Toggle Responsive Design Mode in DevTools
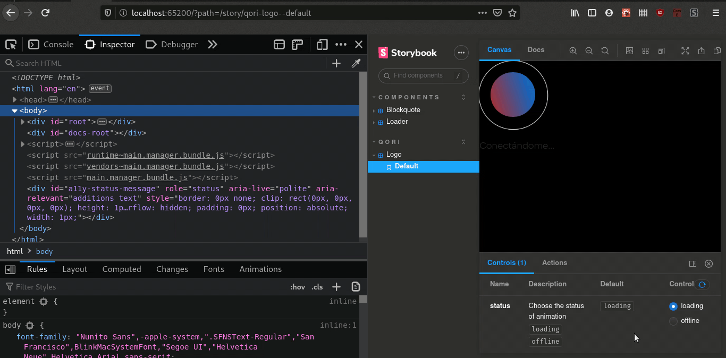The image size is (726, 358). (322, 45)
